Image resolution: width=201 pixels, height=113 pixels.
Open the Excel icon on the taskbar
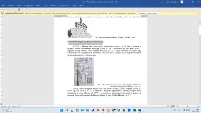(x=134, y=110)
